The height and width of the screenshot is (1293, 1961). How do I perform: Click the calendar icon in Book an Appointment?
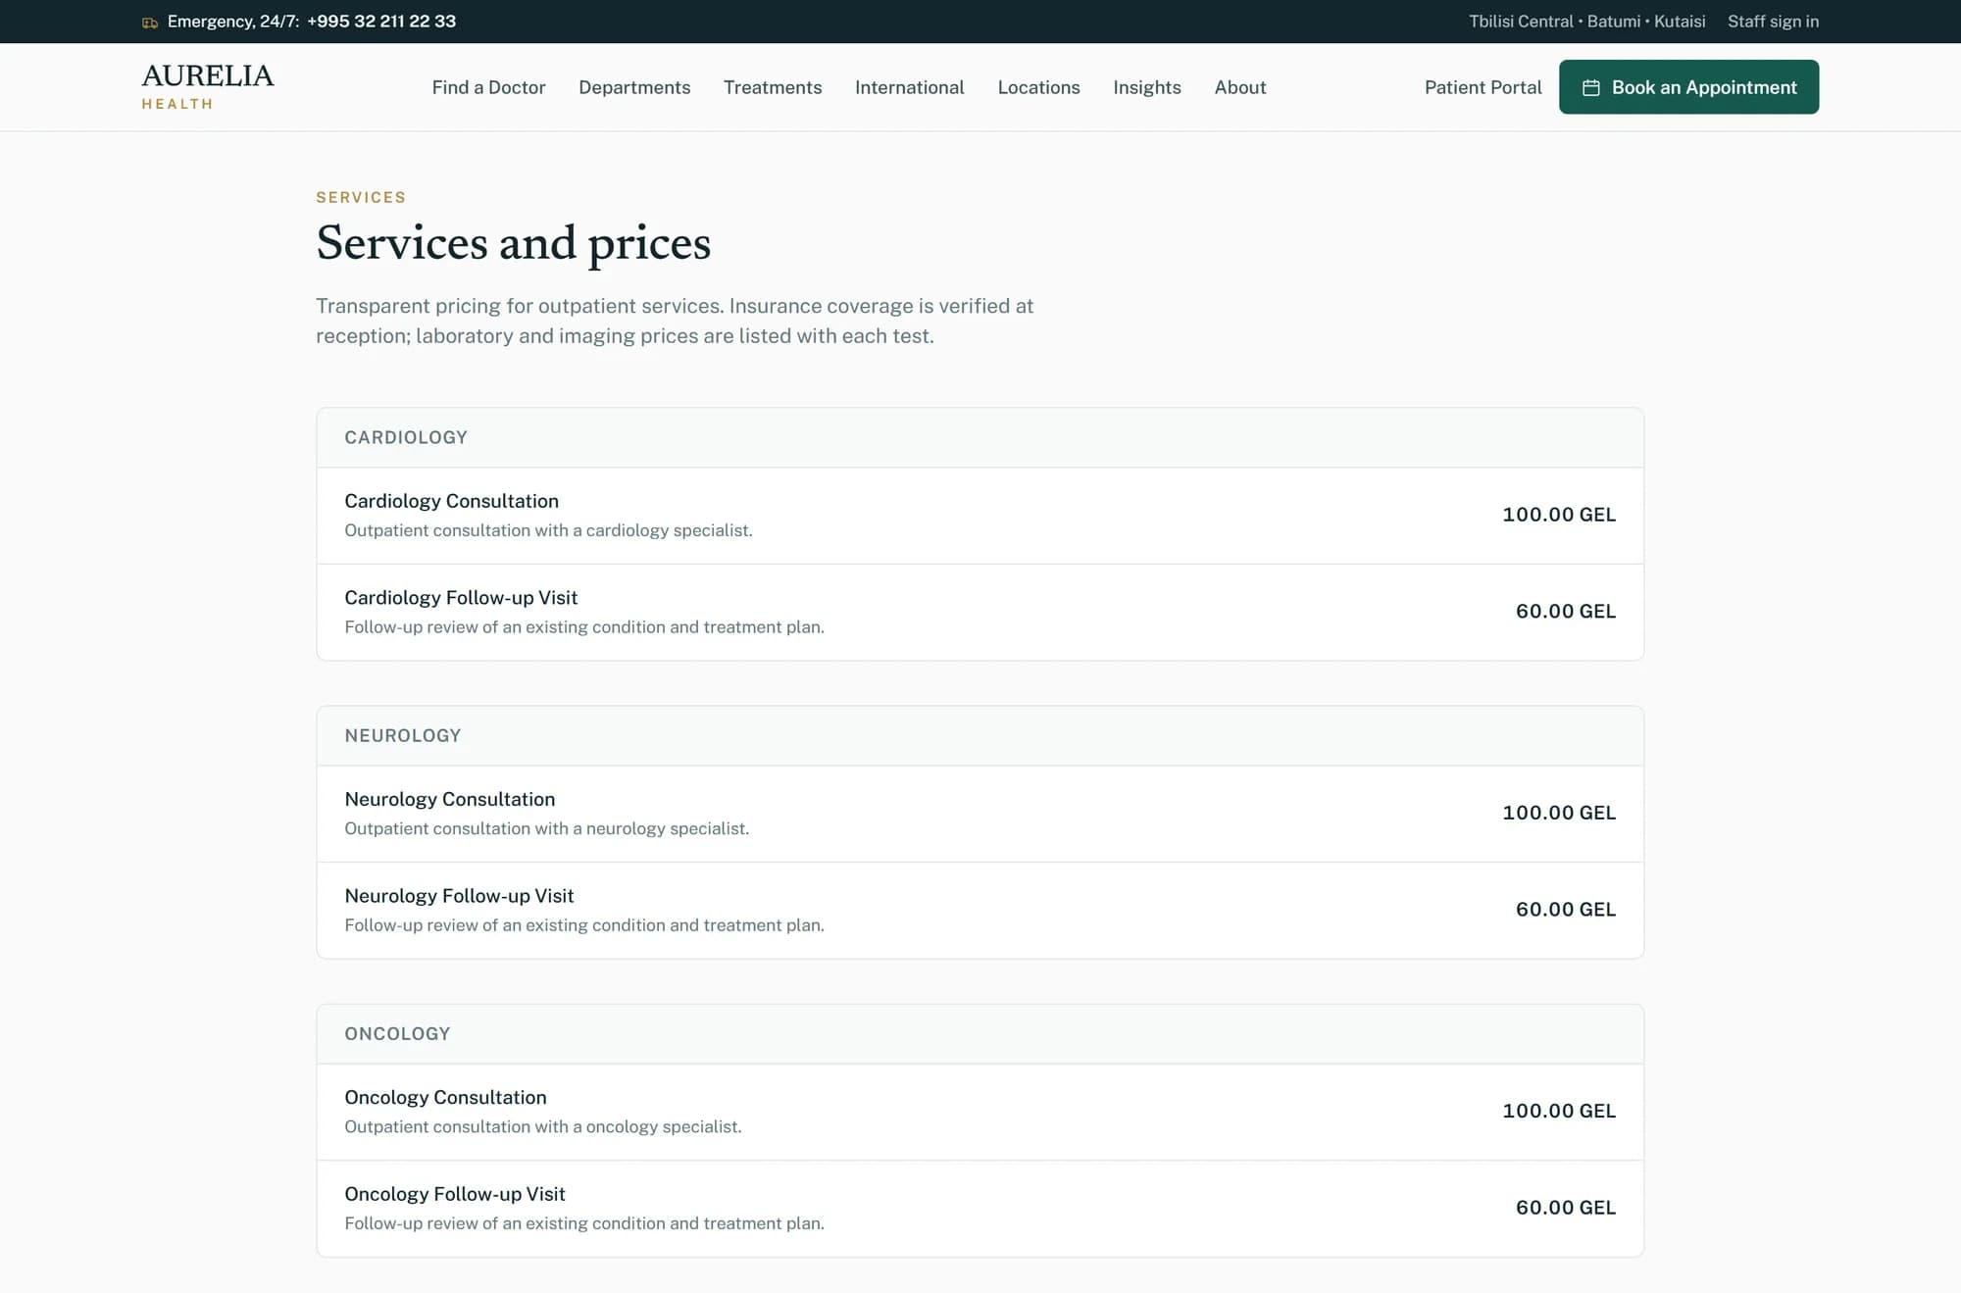coord(1591,87)
